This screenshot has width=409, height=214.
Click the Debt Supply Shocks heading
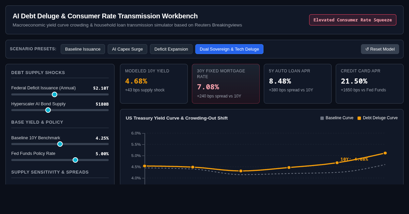38,72
